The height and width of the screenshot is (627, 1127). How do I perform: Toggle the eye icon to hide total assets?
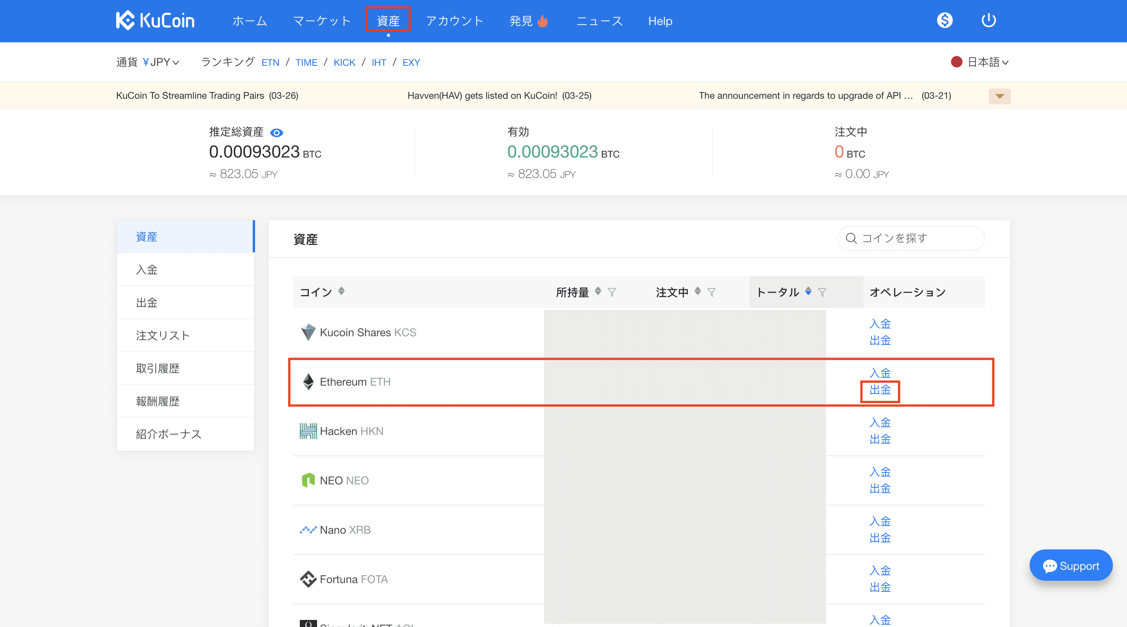(x=277, y=133)
